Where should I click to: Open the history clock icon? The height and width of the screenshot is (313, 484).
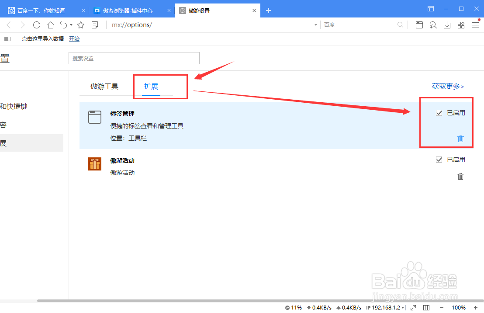pyautogui.click(x=433, y=25)
